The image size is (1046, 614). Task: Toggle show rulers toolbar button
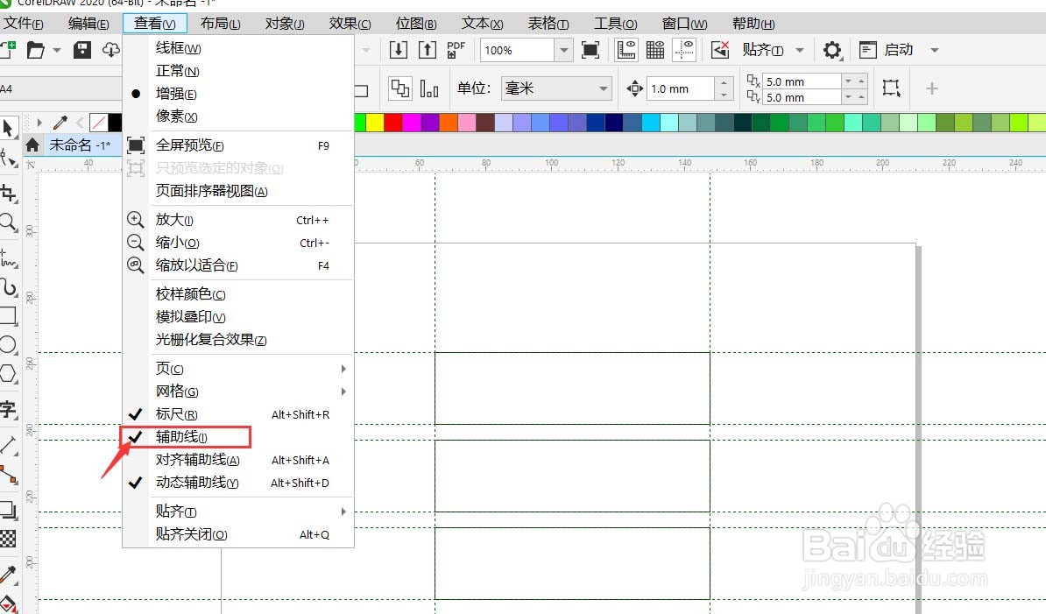[626, 50]
